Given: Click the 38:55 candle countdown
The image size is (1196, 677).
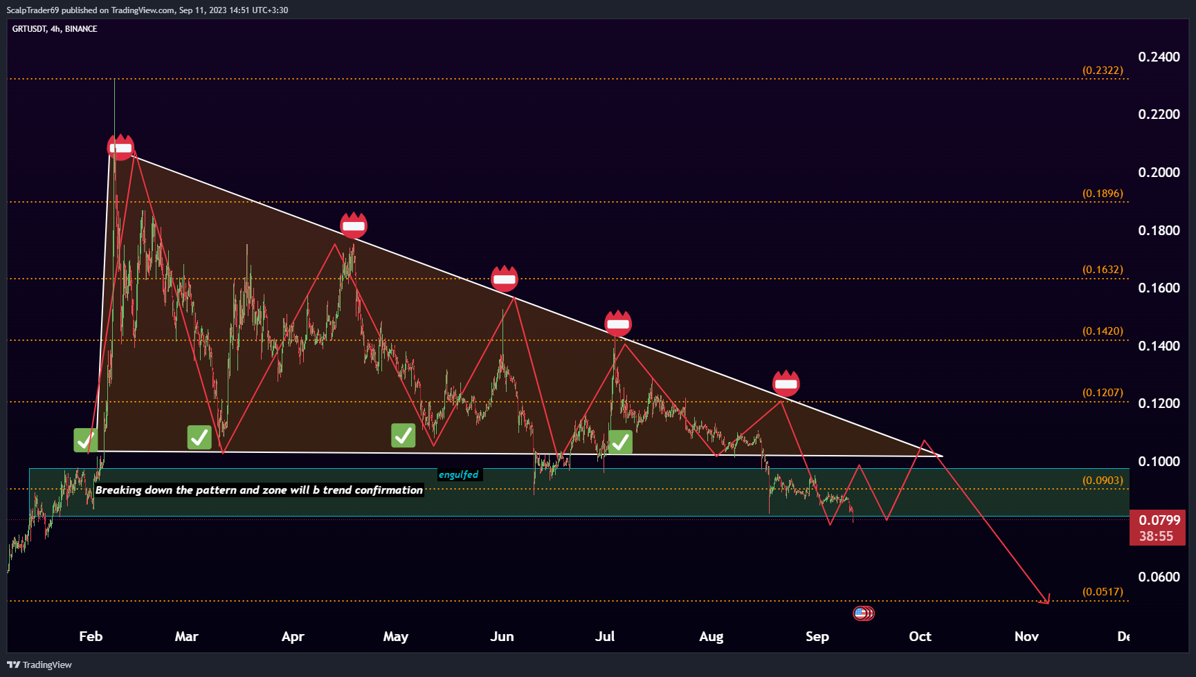Looking at the screenshot, I should 1157,536.
